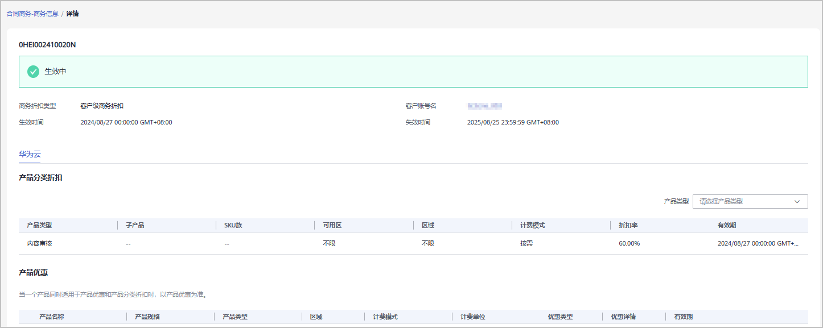Click the 折扣率 column header
The image size is (823, 328).
(628, 226)
